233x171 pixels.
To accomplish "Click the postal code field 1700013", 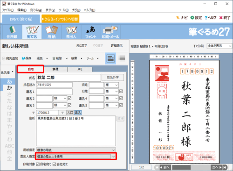I will pyautogui.click(x=48, y=113).
